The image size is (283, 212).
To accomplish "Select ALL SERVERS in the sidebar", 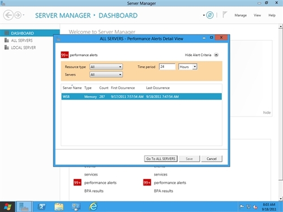I will (22, 40).
